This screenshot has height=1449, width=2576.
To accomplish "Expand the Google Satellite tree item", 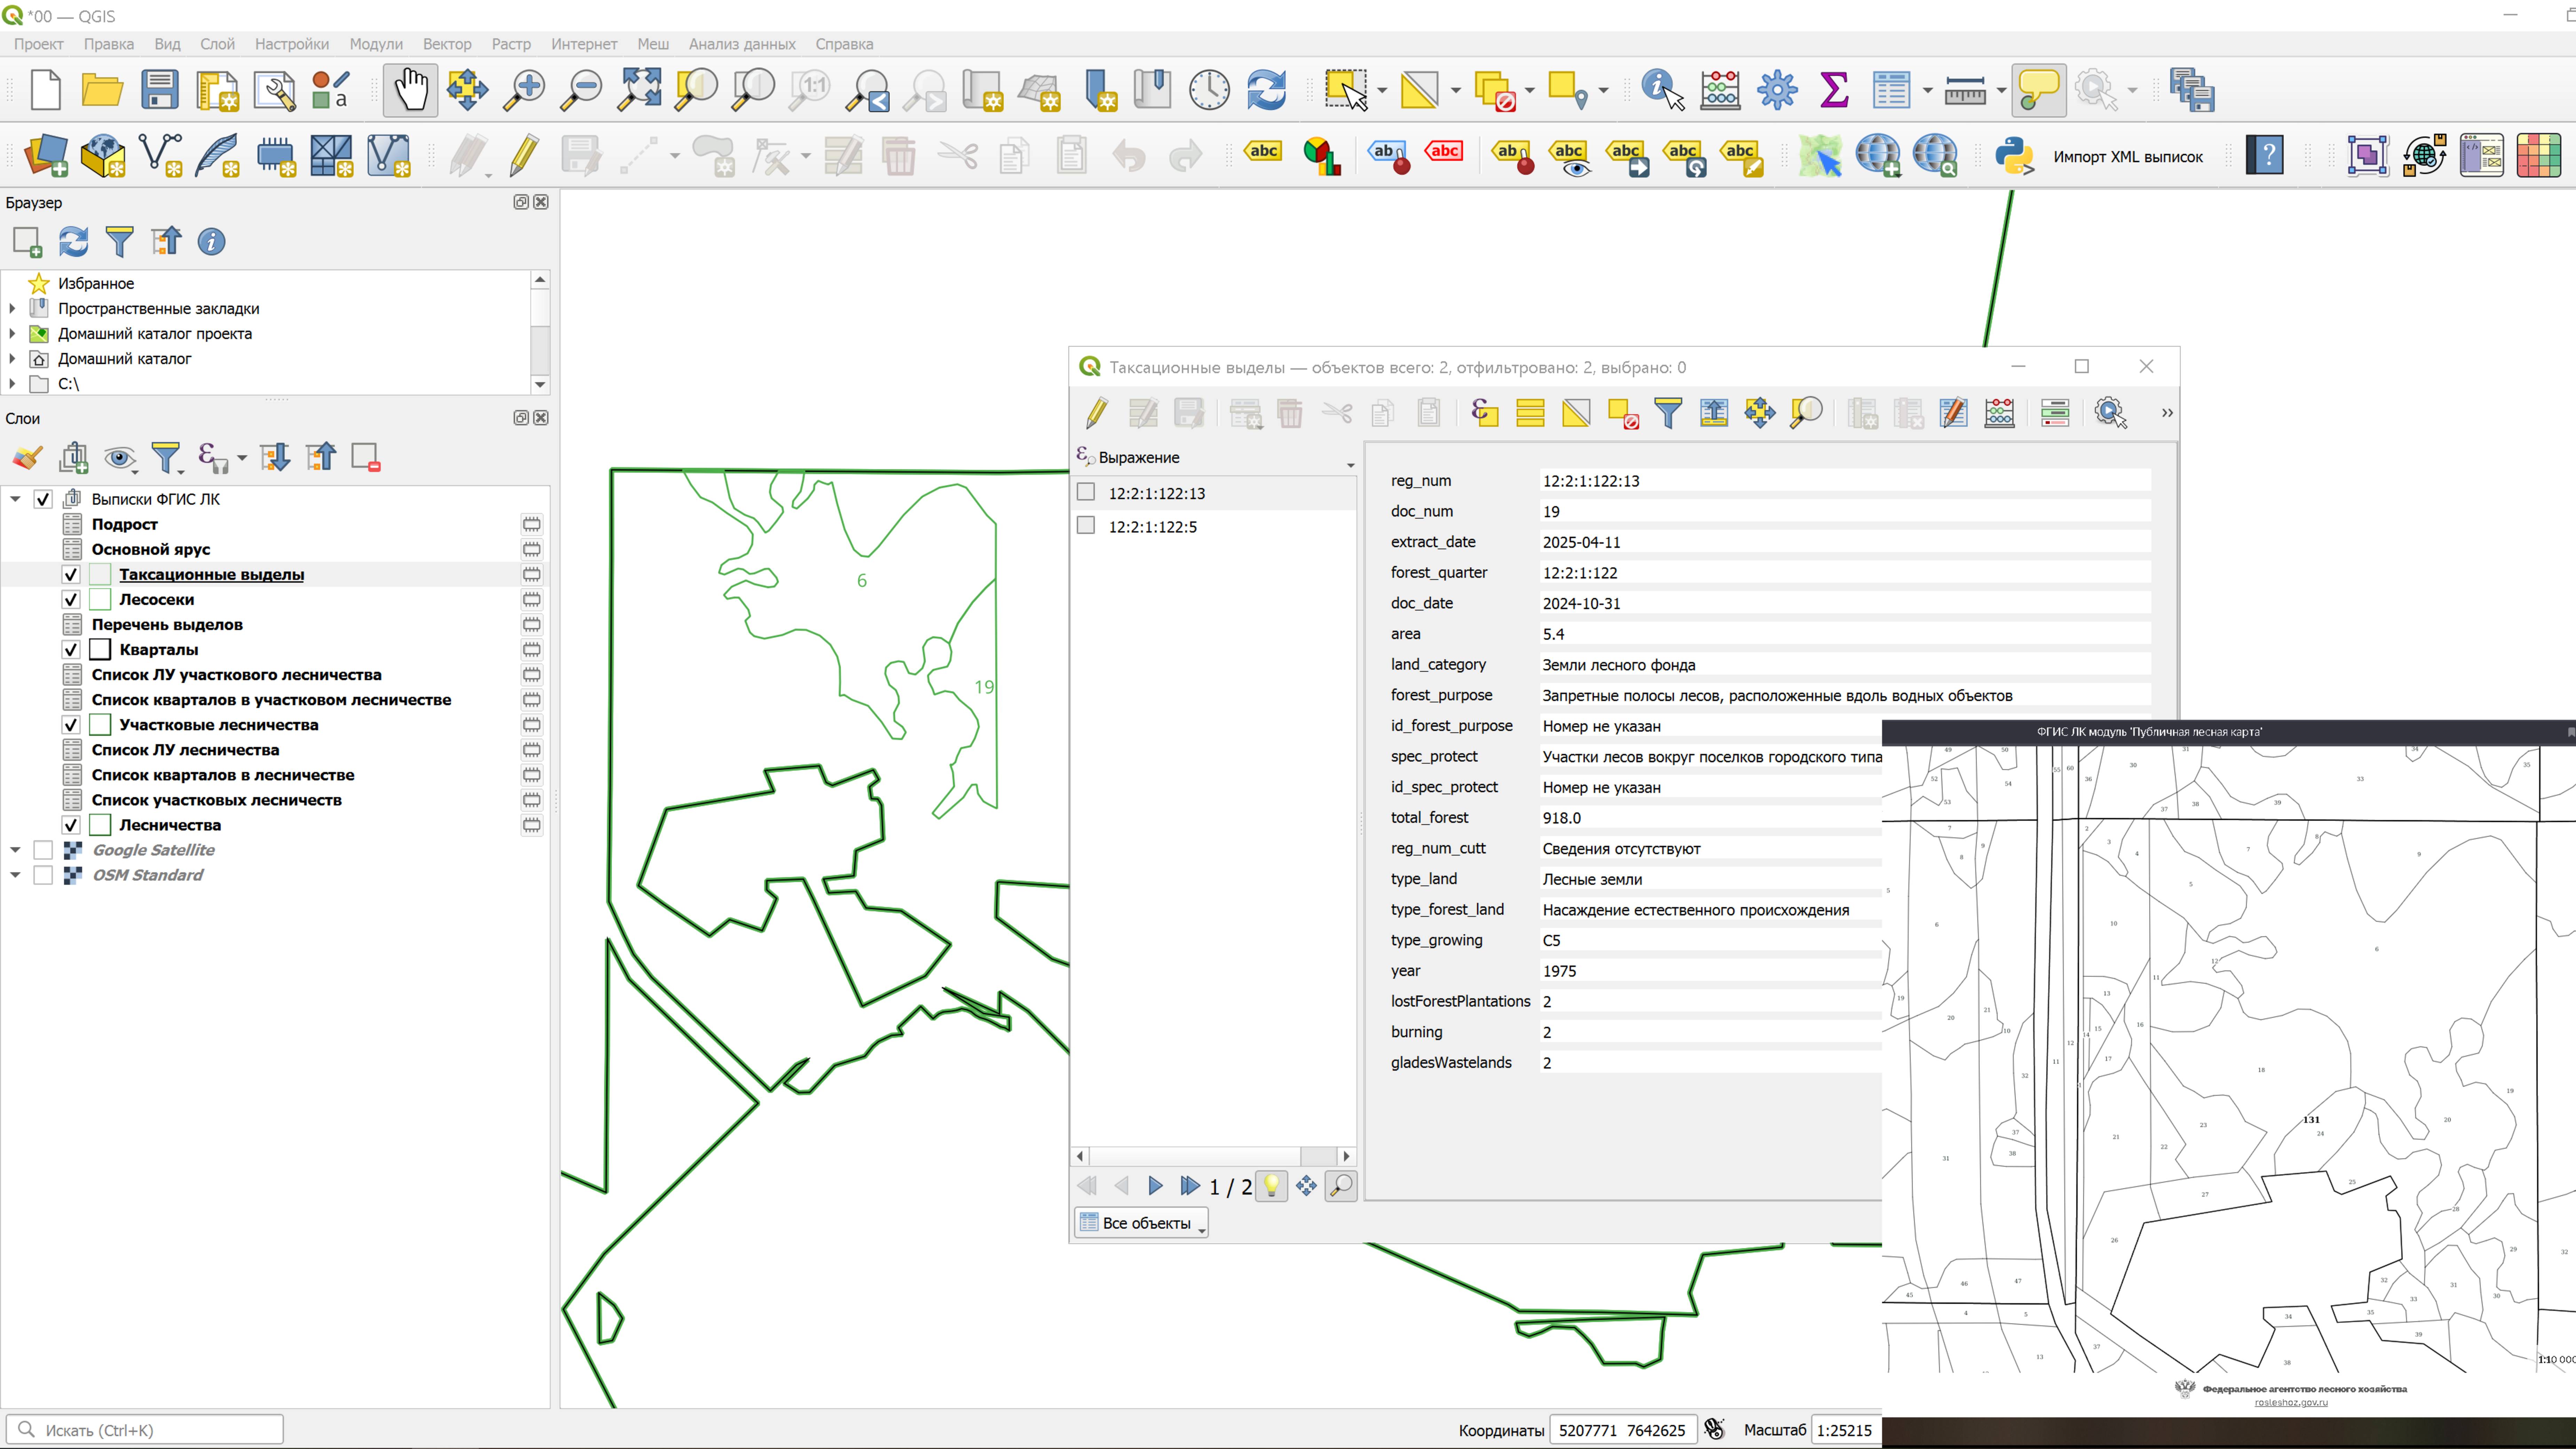I will point(15,849).
